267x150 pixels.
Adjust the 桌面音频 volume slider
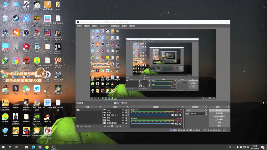pos(152,124)
